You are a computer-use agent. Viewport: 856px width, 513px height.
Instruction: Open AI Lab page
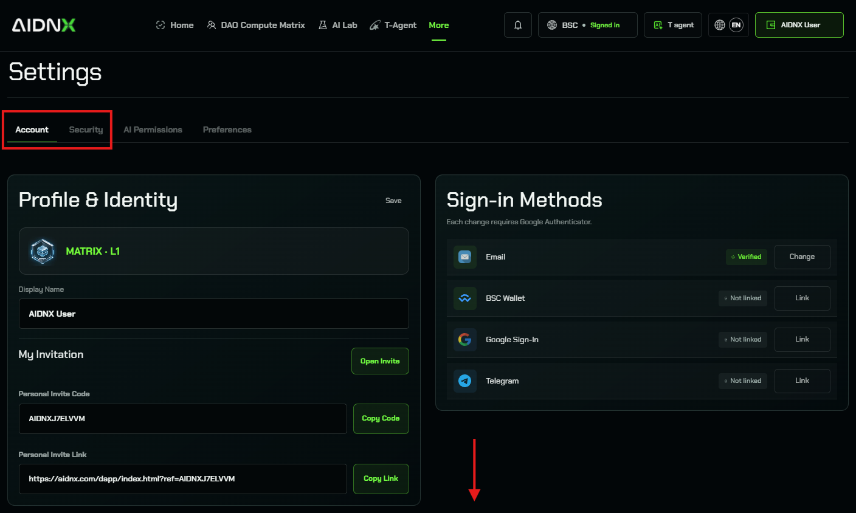click(x=338, y=25)
